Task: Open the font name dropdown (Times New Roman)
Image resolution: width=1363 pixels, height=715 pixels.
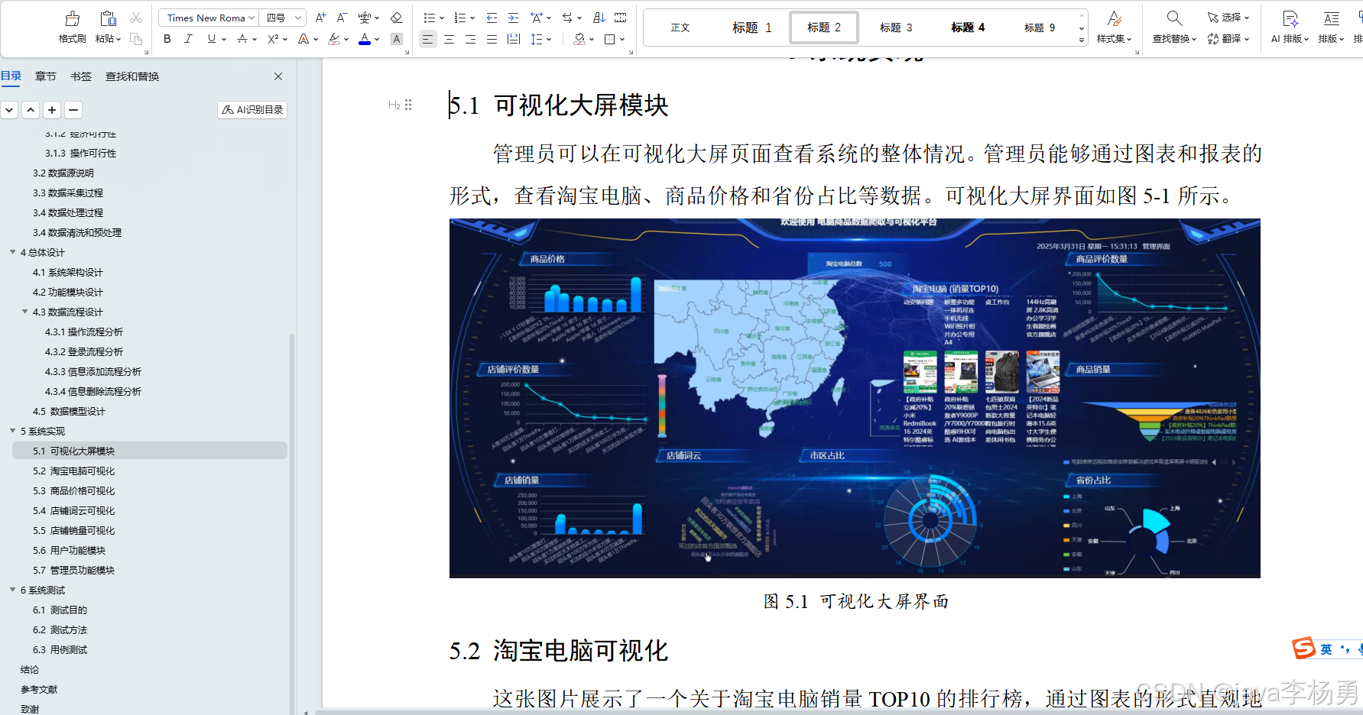Action: 252,18
